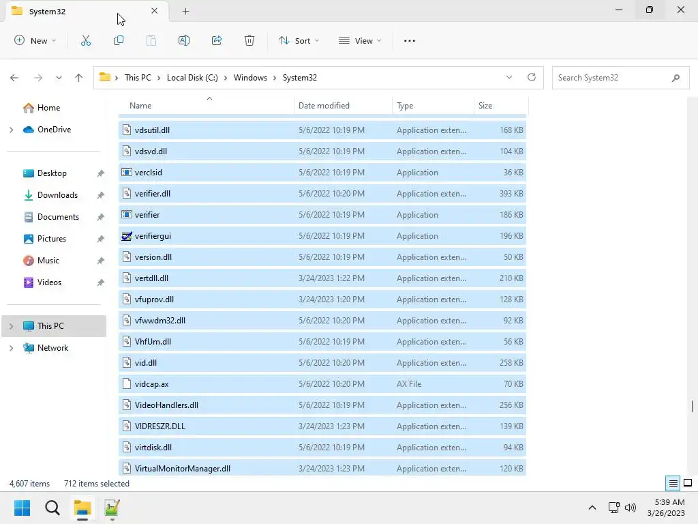Click the verifiergui application icon
The width and height of the screenshot is (698, 524).
point(127,235)
